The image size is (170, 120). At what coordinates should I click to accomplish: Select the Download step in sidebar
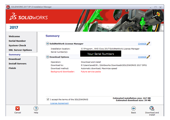15,59
